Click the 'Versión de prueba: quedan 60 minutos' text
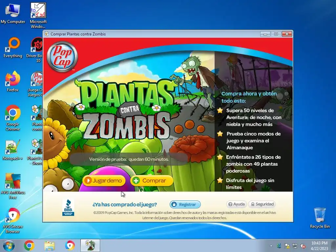Viewport: 336px width, 252px height. pos(129,159)
